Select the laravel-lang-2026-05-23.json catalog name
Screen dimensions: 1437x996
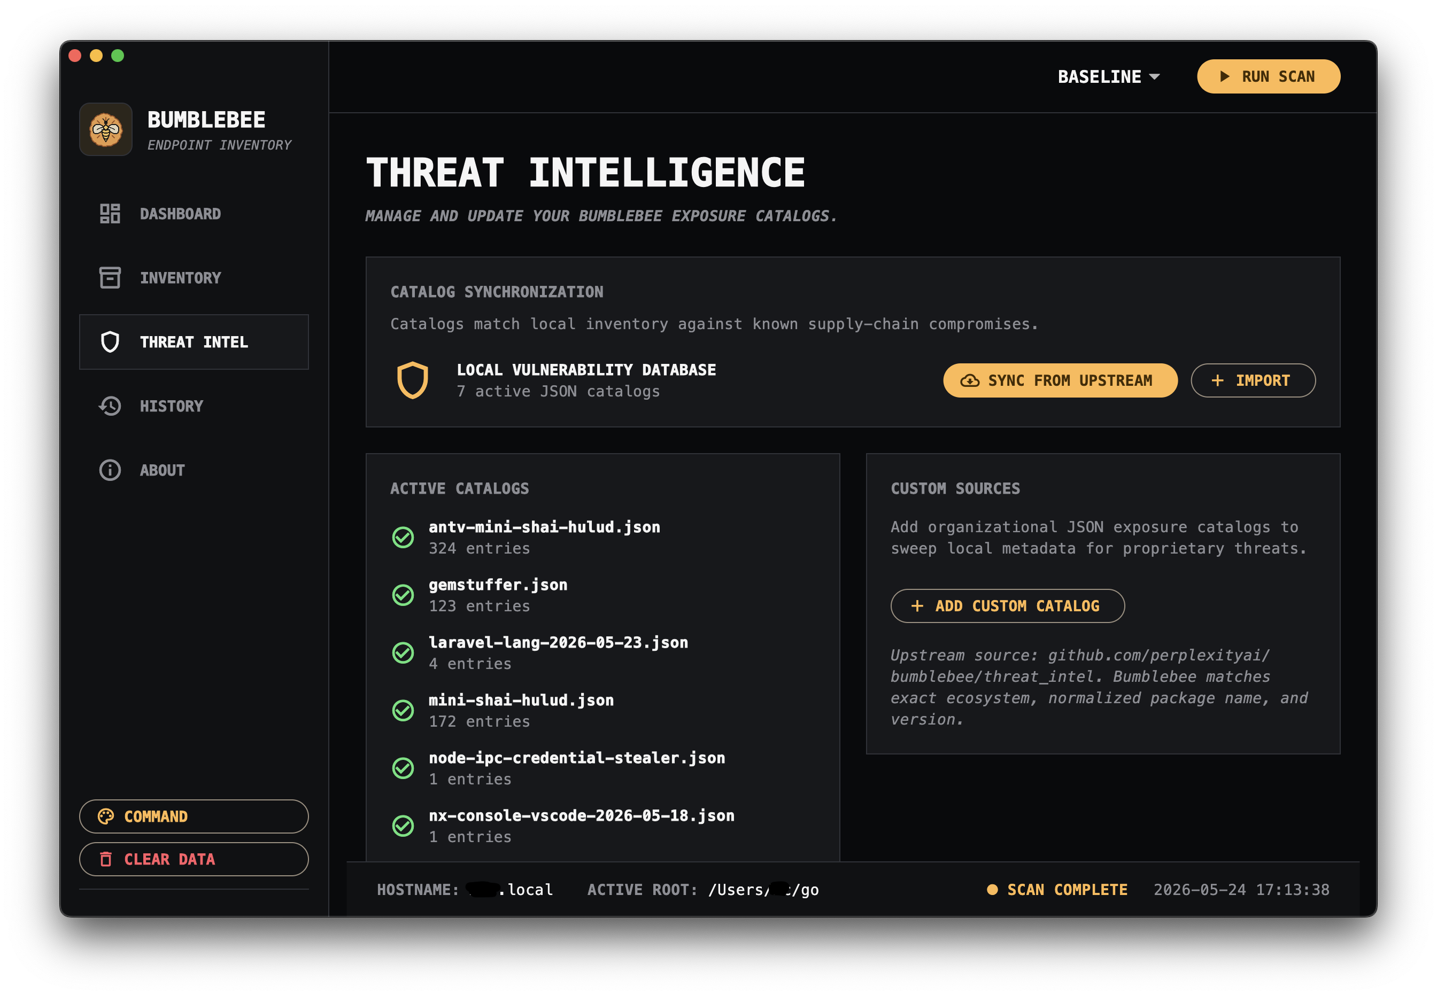point(558,642)
